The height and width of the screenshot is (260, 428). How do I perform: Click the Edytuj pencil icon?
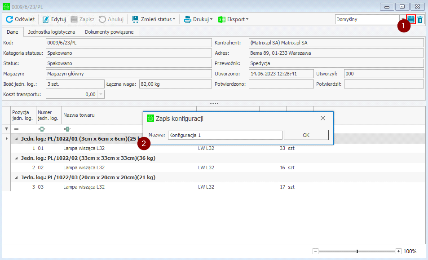click(x=46, y=19)
